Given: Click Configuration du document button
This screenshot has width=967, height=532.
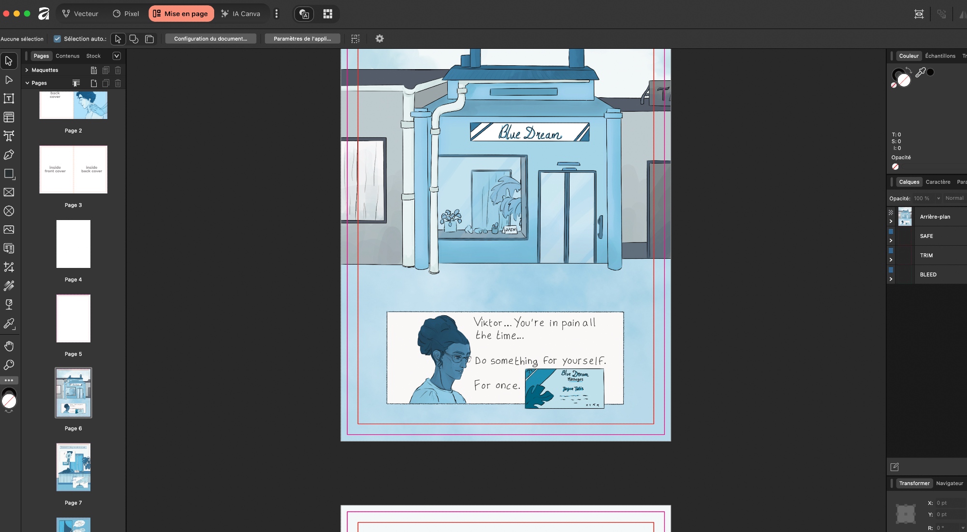Looking at the screenshot, I should [210, 39].
